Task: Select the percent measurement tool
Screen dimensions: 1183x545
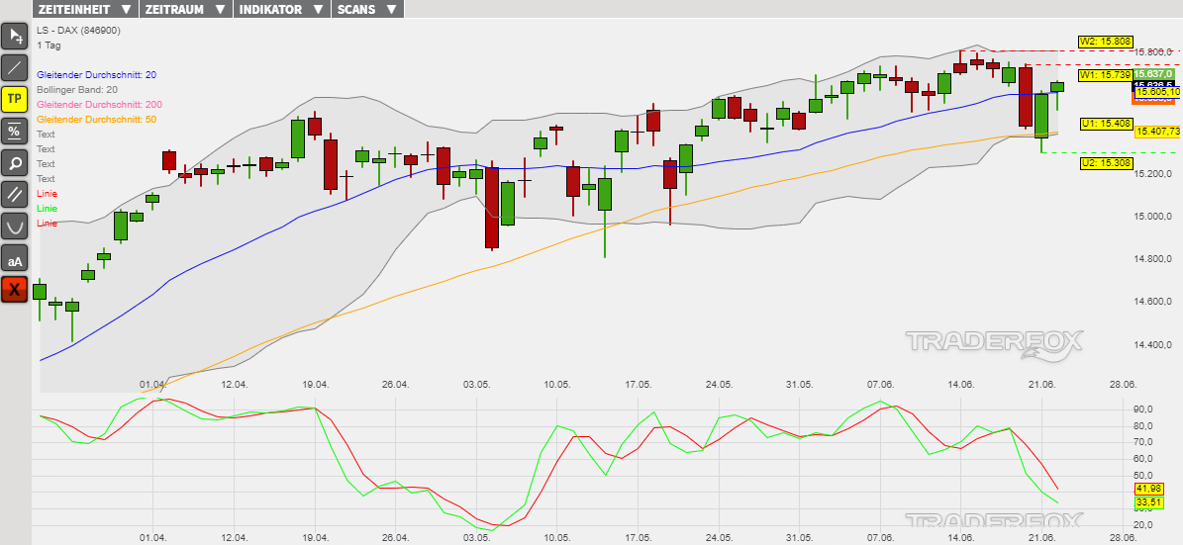Action: coord(15,131)
